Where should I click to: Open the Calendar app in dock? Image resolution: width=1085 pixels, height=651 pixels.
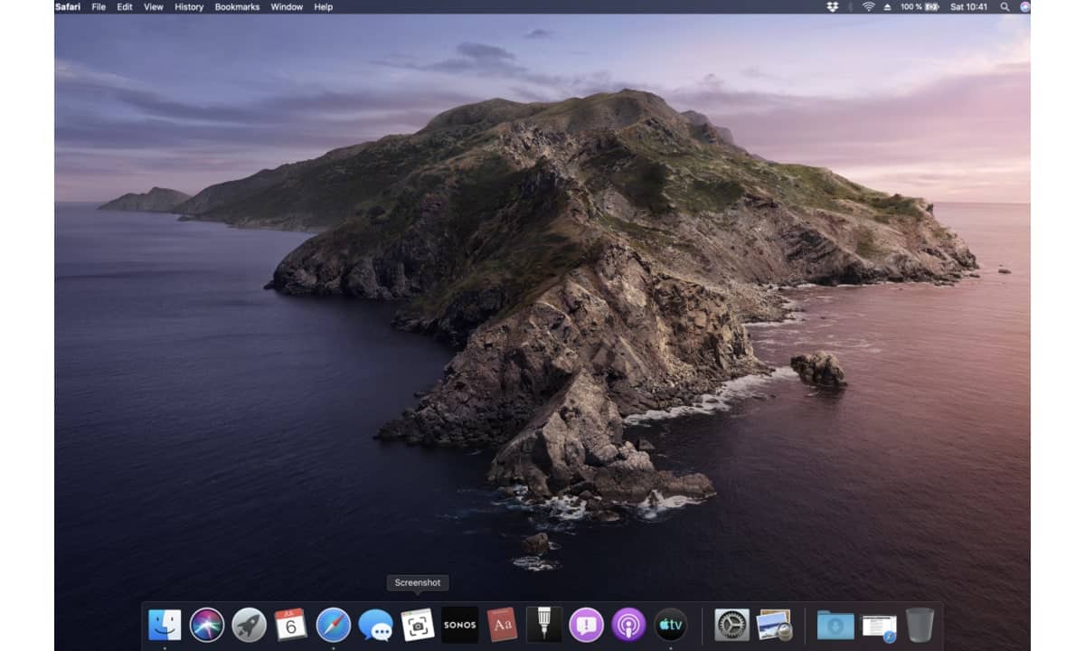[291, 625]
